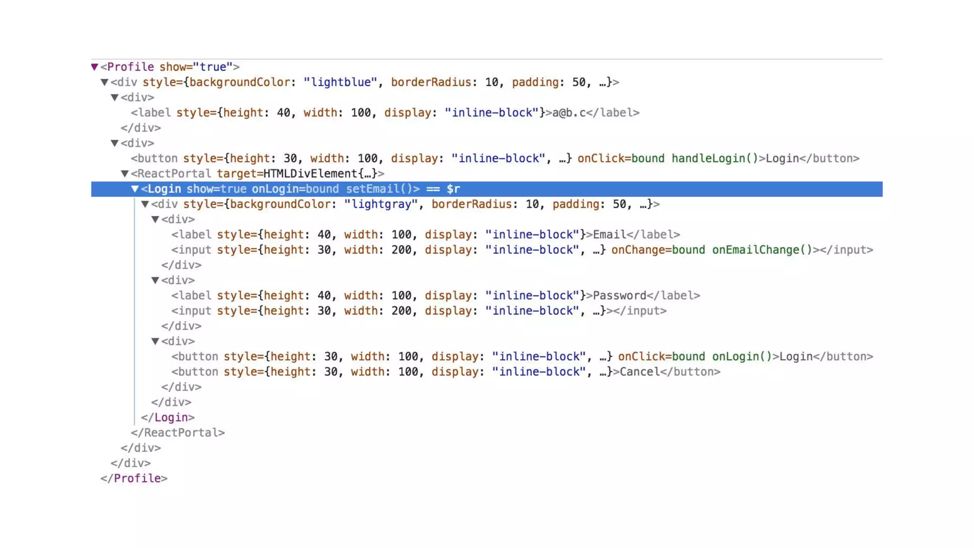Image resolution: width=974 pixels, height=548 pixels.
Task: Select the label row with a@b.c
Action: pyautogui.click(x=385, y=113)
